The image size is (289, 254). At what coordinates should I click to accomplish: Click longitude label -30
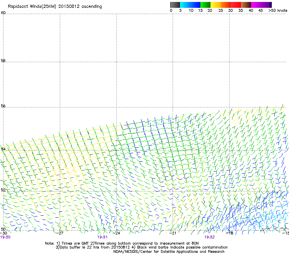pos(4,233)
